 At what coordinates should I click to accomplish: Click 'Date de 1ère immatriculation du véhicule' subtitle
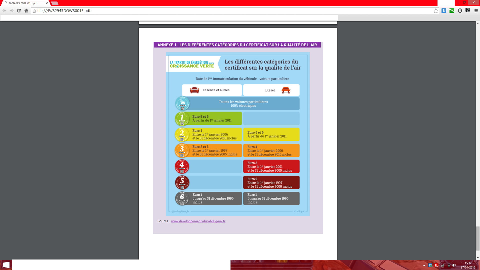coord(242,78)
